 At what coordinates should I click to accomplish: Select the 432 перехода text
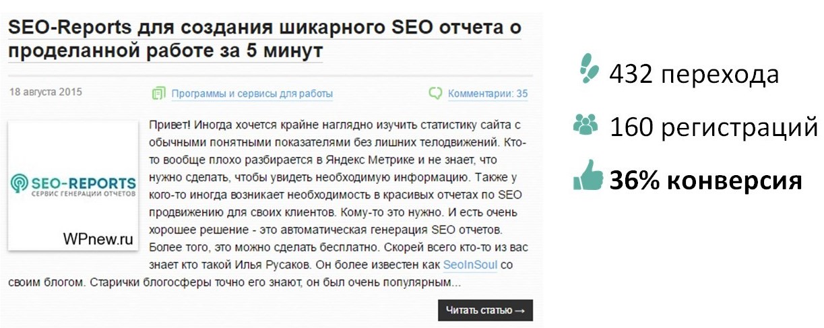(x=694, y=74)
